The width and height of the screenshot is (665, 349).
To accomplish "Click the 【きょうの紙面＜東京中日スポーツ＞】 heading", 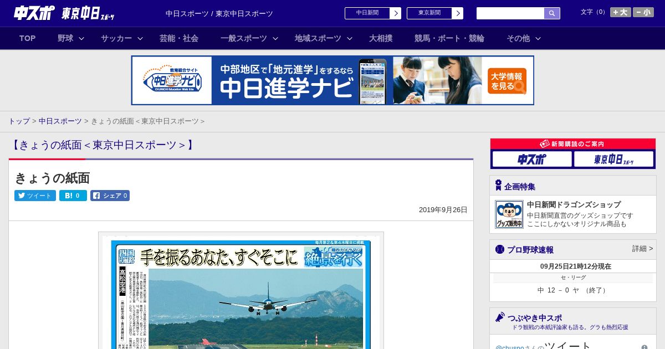I will point(103,145).
